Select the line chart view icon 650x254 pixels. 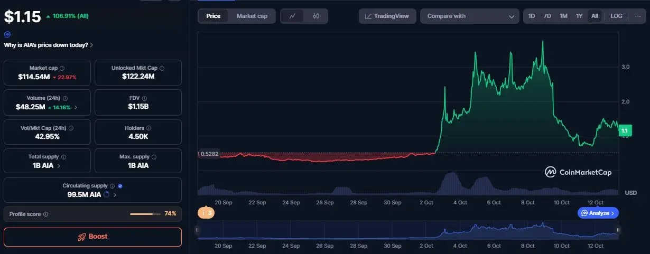point(292,16)
